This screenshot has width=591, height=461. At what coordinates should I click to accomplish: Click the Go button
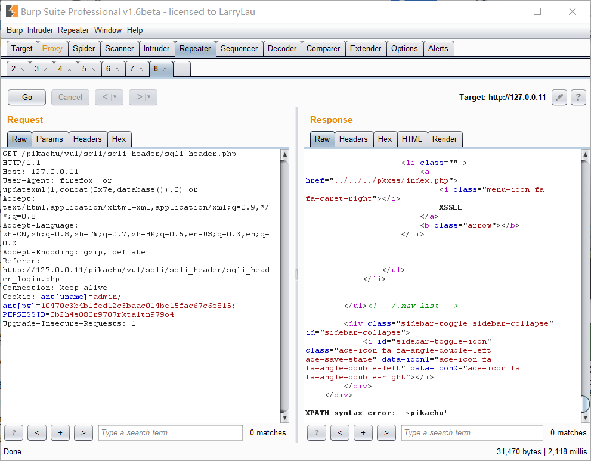pyautogui.click(x=27, y=98)
